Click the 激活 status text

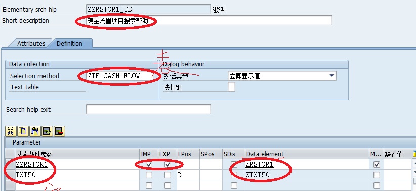(x=219, y=10)
